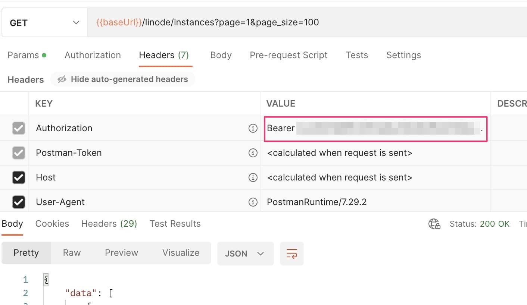Enable the Authorization header checkbox
Image resolution: width=527 pixels, height=305 pixels.
tap(19, 128)
